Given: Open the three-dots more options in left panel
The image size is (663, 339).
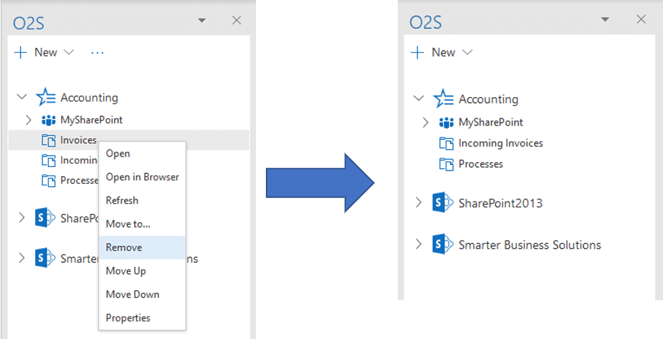Looking at the screenshot, I should click(x=97, y=53).
